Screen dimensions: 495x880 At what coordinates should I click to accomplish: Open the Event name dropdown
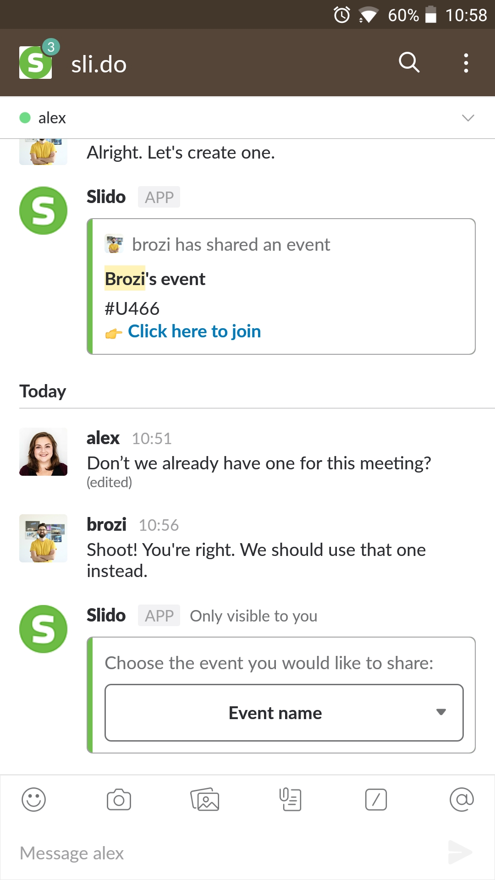(284, 713)
